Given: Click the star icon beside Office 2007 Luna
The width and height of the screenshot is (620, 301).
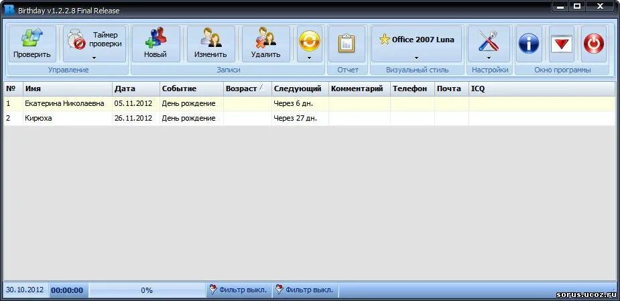Looking at the screenshot, I should pyautogui.click(x=384, y=39).
